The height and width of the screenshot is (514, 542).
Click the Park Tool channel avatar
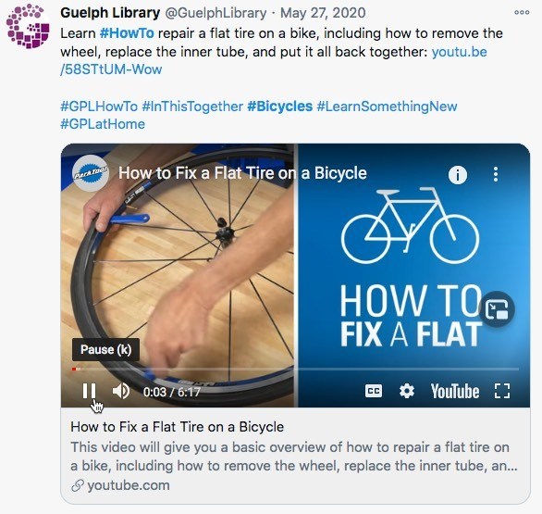91,173
